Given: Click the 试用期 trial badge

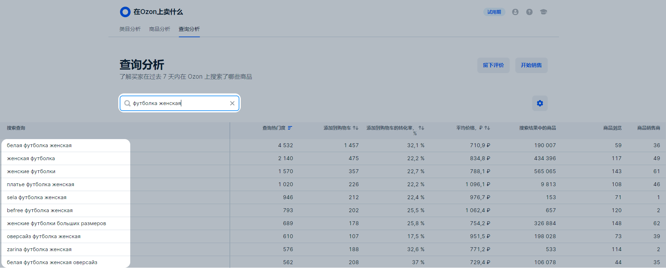Looking at the screenshot, I should pyautogui.click(x=494, y=12).
